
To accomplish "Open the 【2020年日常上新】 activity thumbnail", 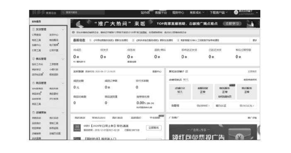I will tap(77, 128).
